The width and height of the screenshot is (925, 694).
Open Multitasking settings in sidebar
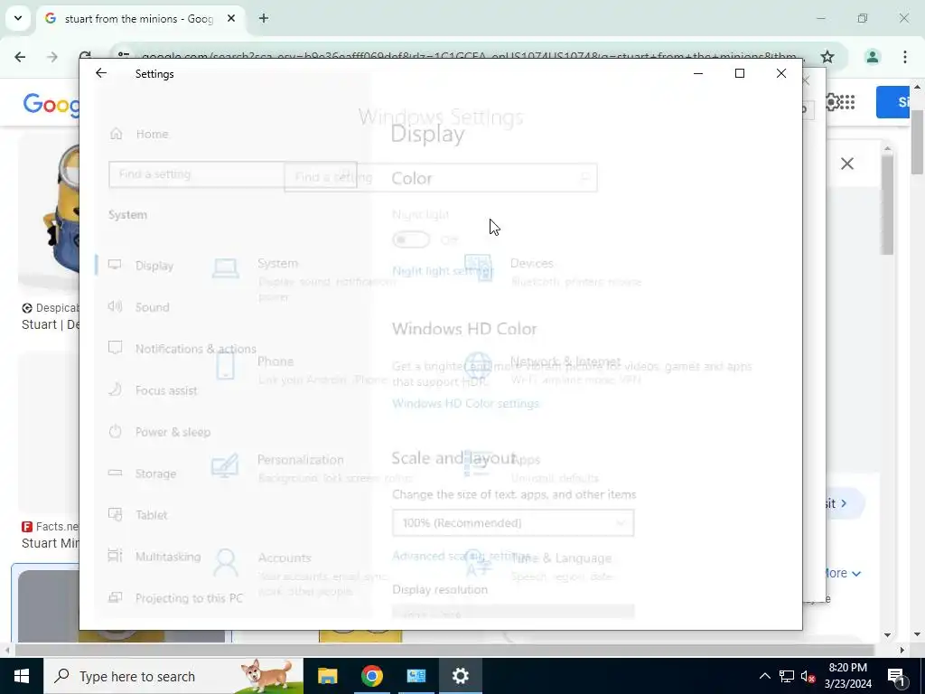(154, 557)
